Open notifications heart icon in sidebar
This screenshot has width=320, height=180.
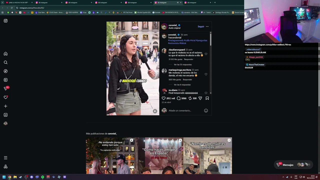coord(5,97)
